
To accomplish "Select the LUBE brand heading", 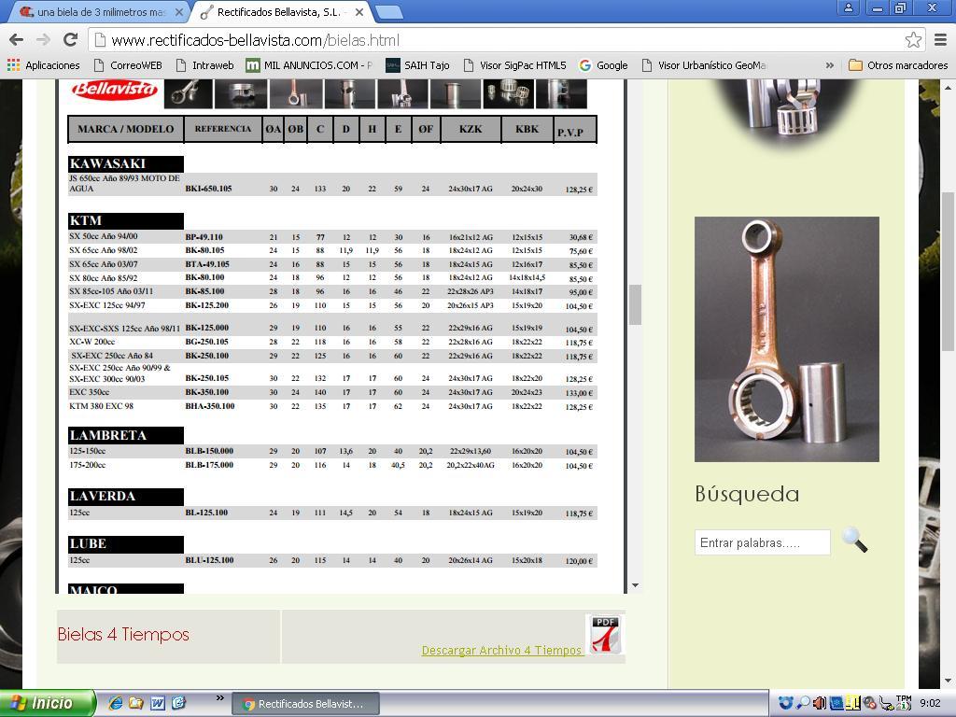I will tap(126, 544).
